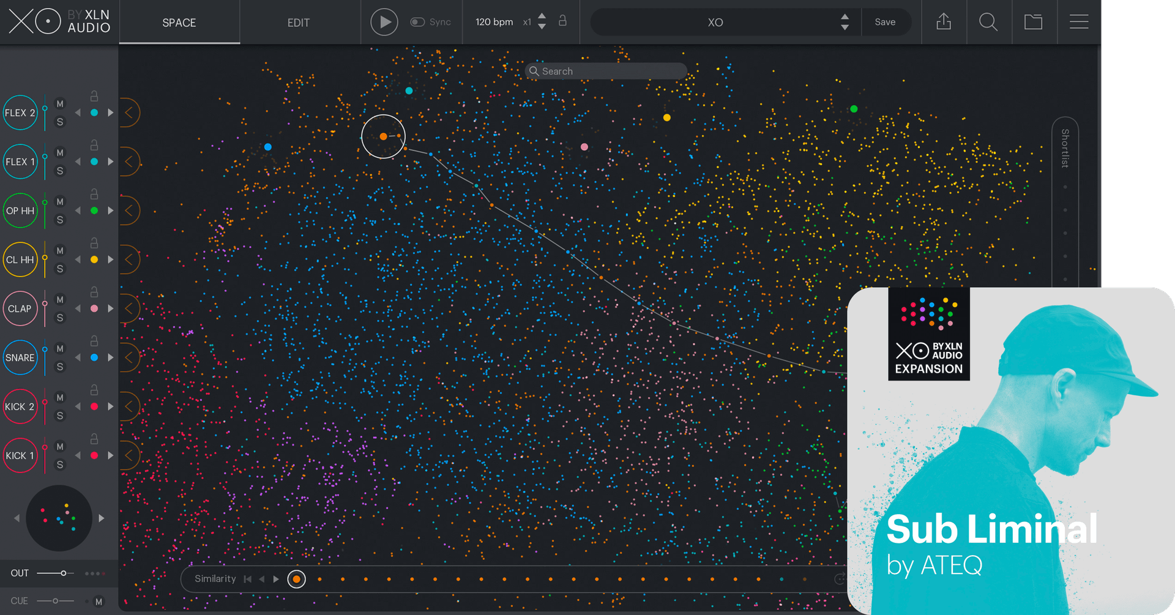
Task: Expand the SNARE channel chevron
Action: point(129,357)
